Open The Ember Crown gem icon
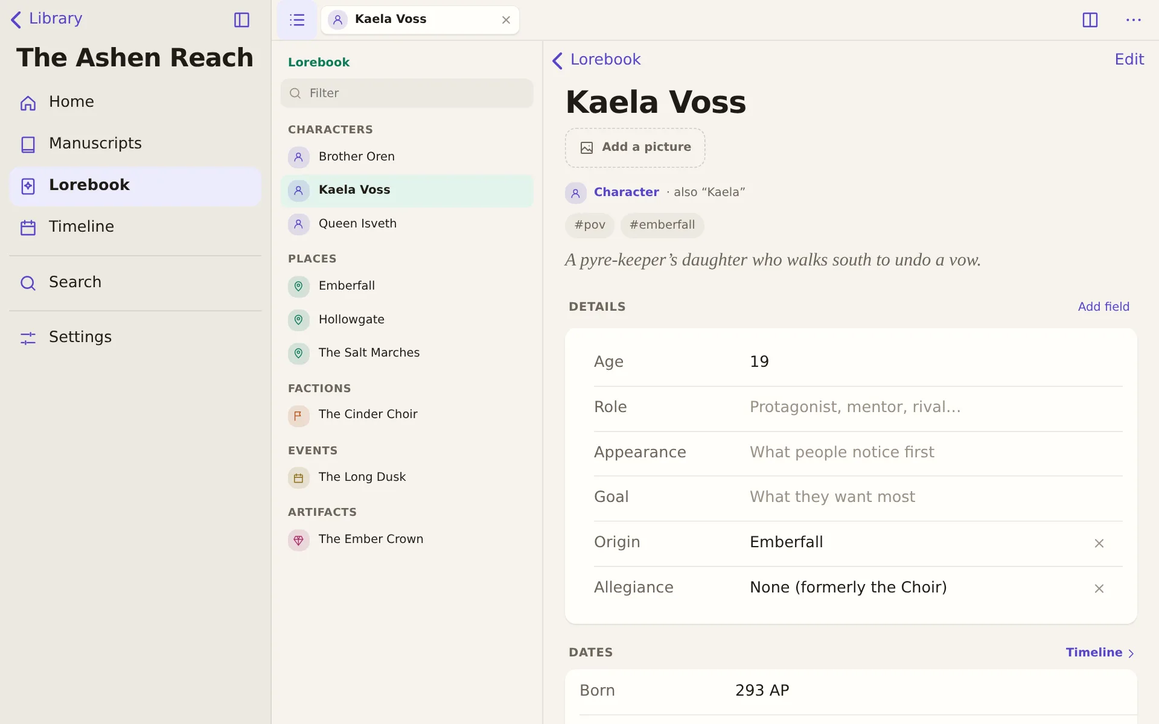1159x724 pixels. [298, 540]
